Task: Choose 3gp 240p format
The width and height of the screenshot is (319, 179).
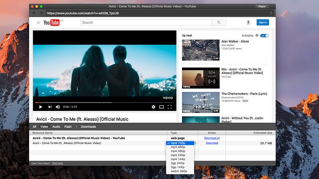Action: 180,163
